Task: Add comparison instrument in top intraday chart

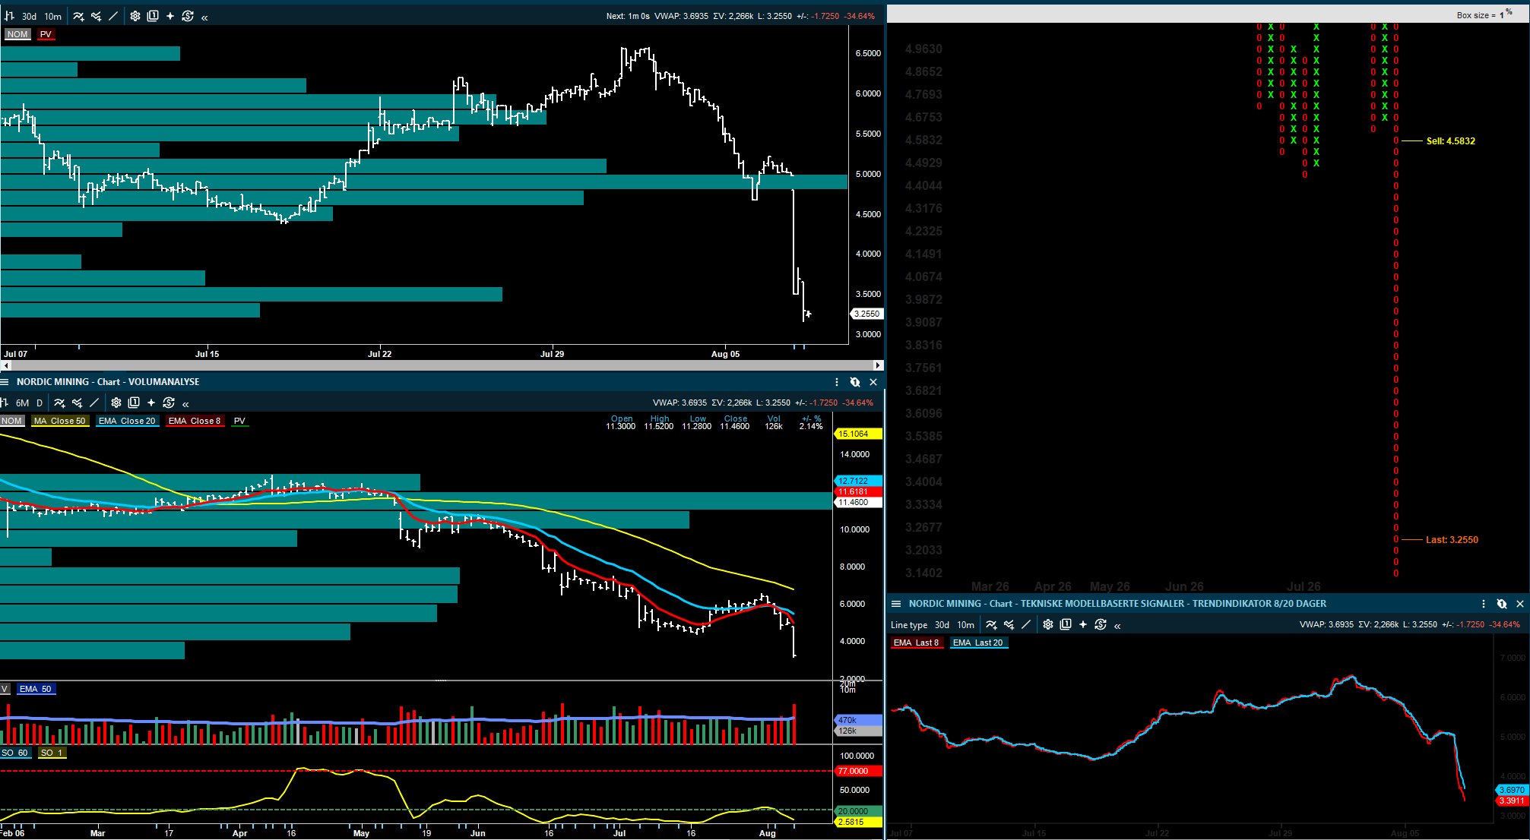Action: pyautogui.click(x=96, y=16)
